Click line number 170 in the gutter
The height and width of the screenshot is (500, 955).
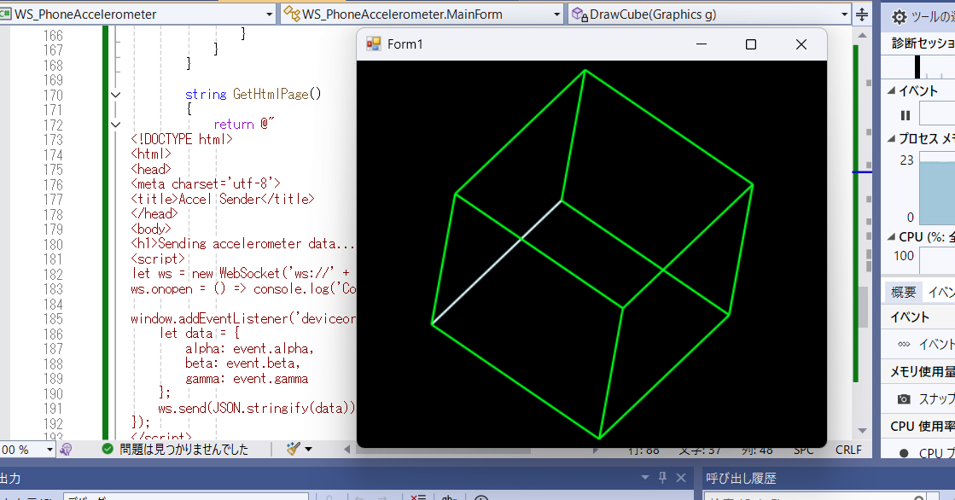53,95
